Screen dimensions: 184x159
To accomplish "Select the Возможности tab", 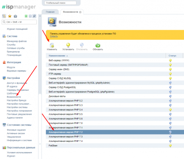I will [70, 12].
